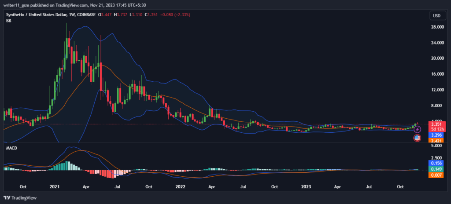Click the blue 3.296 Bollinger value label

[x=436, y=135]
